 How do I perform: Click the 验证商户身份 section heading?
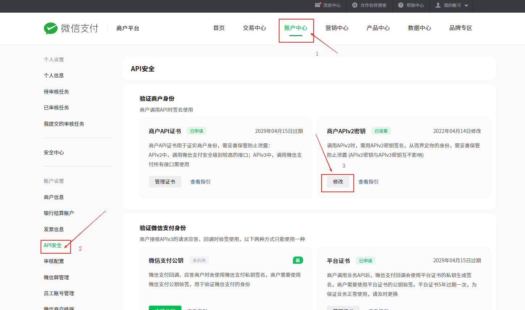click(x=157, y=99)
